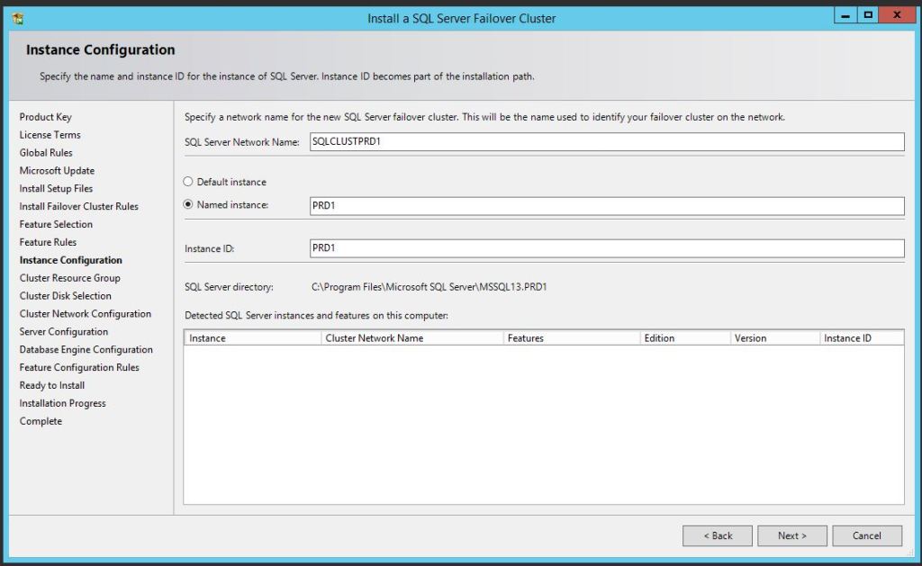Image resolution: width=922 pixels, height=566 pixels.
Task: Sort by the Instance column header
Action: (252, 338)
